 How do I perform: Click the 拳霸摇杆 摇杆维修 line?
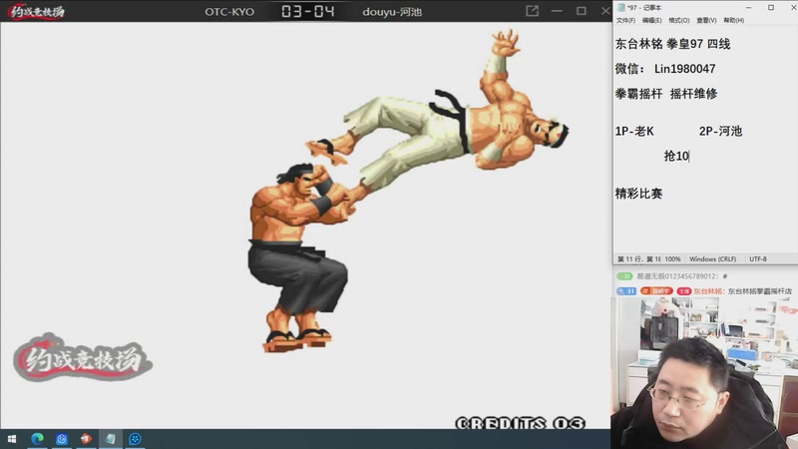coord(666,94)
